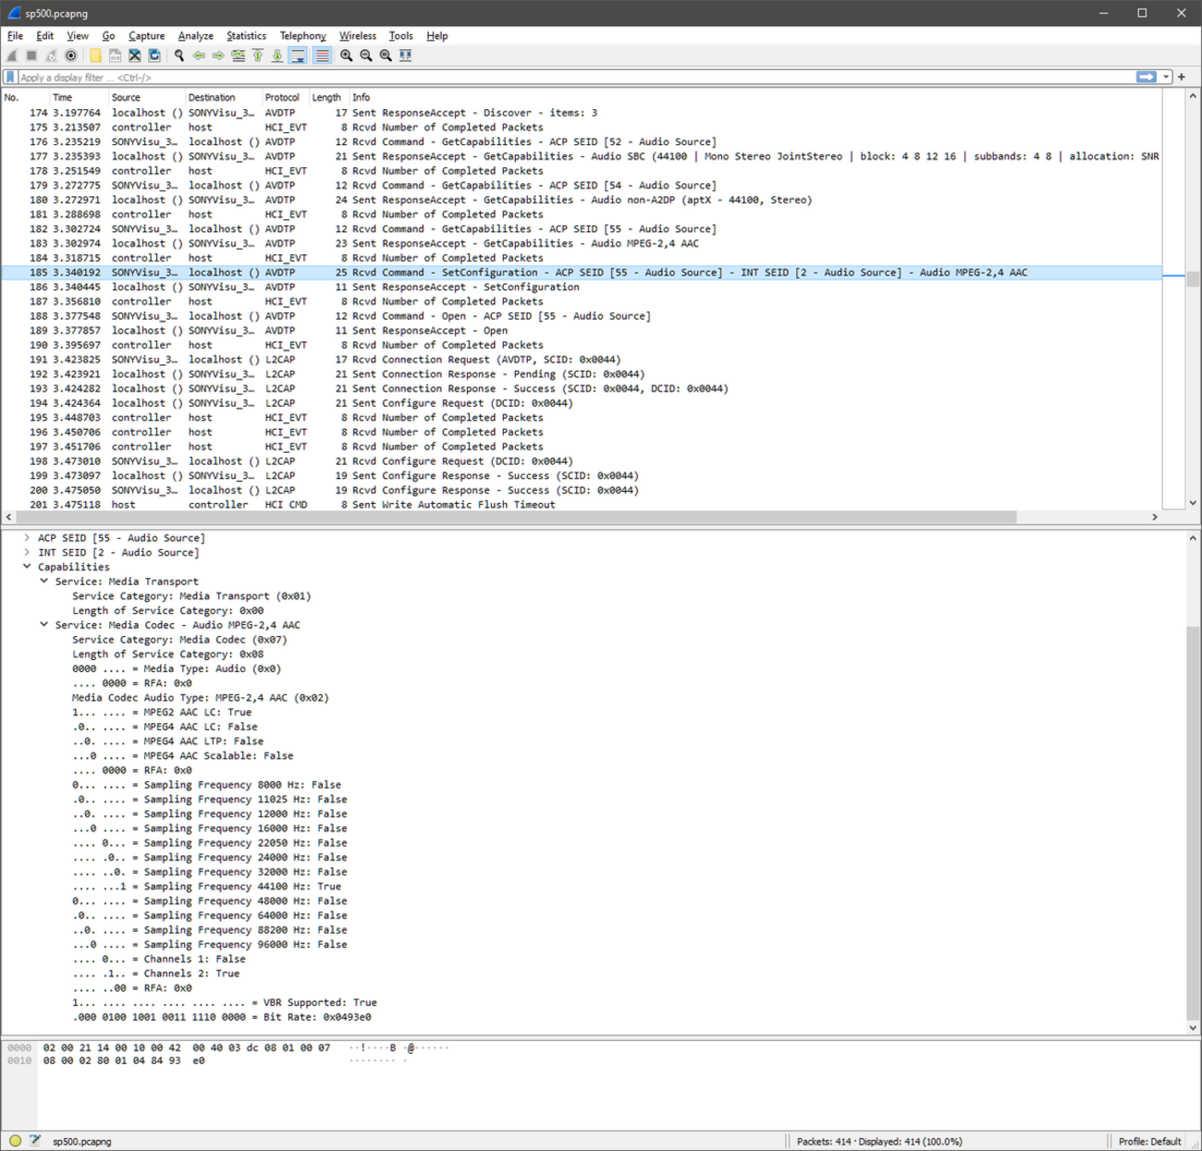The height and width of the screenshot is (1151, 1202).
Task: Click the expert information circle in status bar
Action: [15, 1141]
